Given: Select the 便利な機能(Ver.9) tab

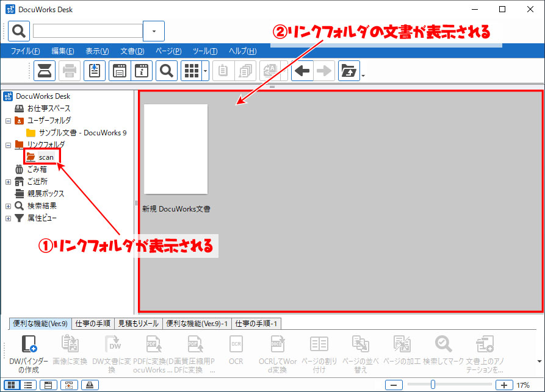Looking at the screenshot, I should click(40, 324).
